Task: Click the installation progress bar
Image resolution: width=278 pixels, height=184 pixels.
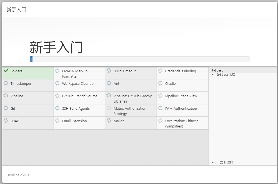Action: click(139, 59)
